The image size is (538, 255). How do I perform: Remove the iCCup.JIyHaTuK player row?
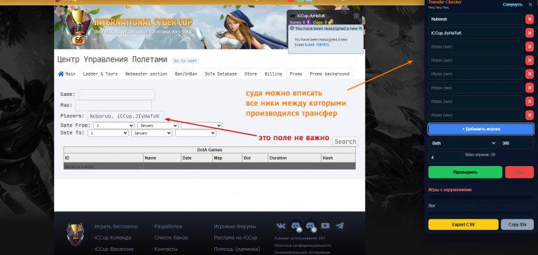click(x=530, y=33)
